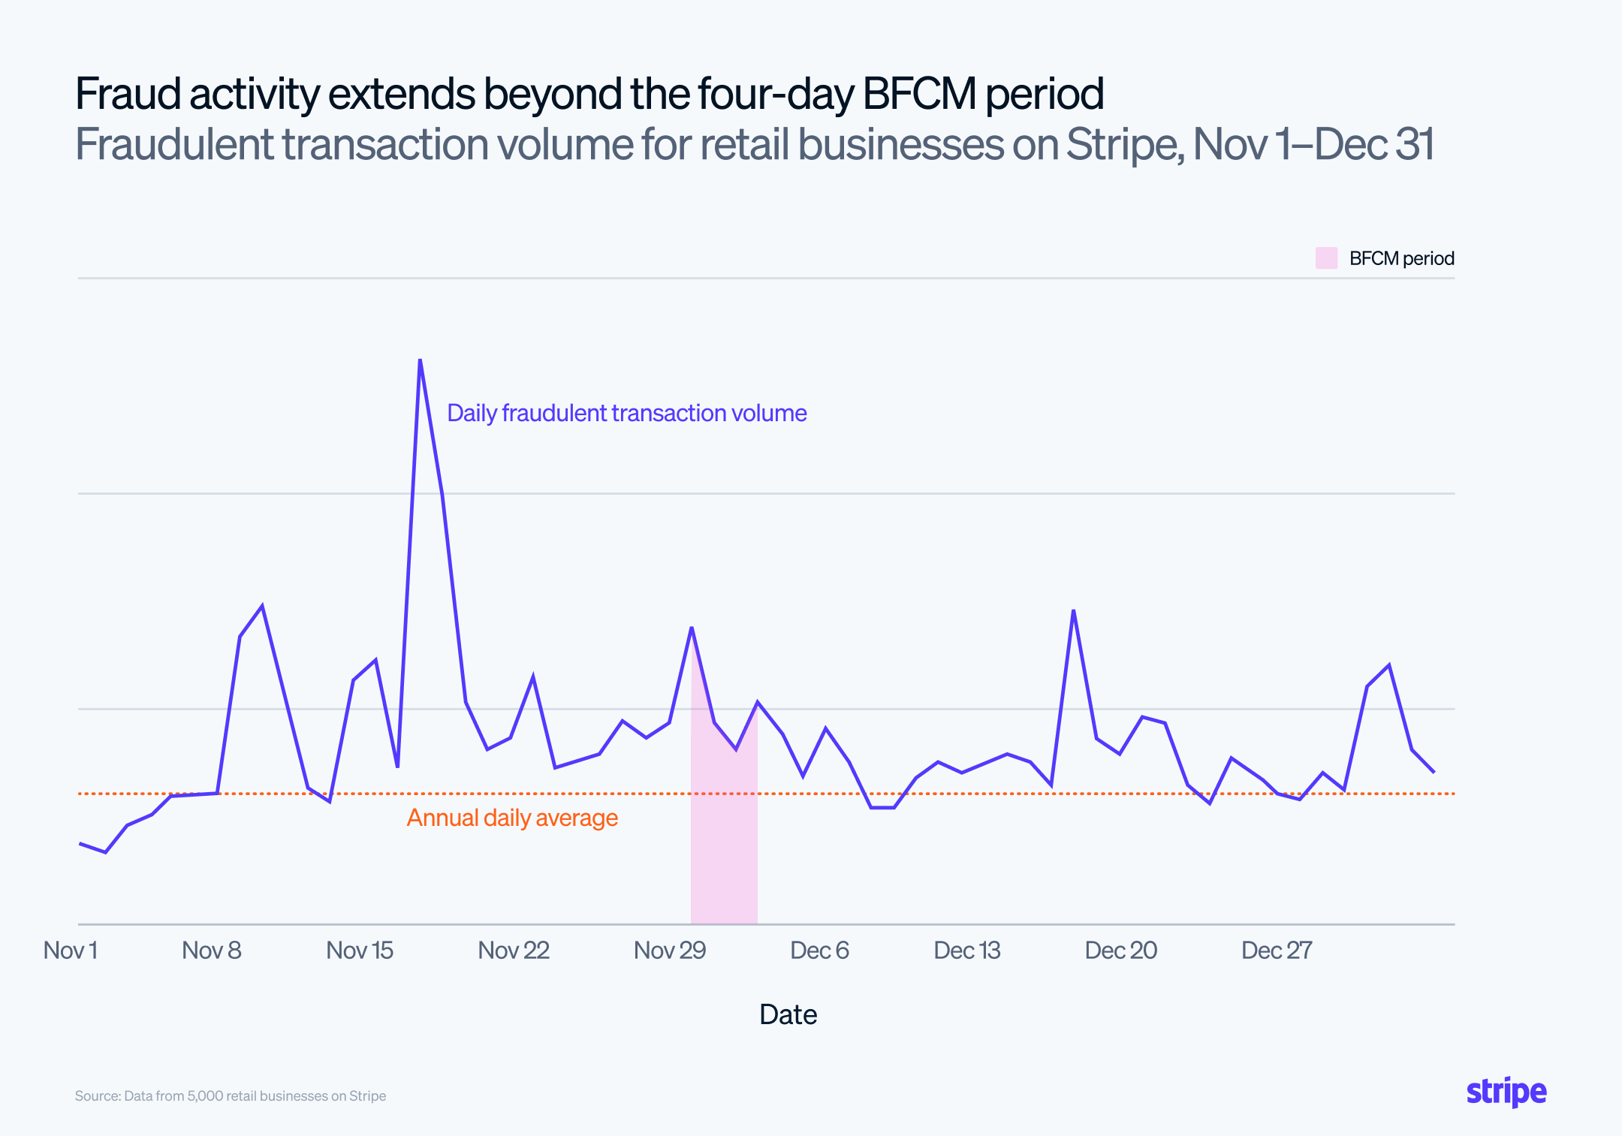Image resolution: width=1622 pixels, height=1136 pixels.
Task: Select the Dec 6 axis tick label
Action: pos(819,951)
